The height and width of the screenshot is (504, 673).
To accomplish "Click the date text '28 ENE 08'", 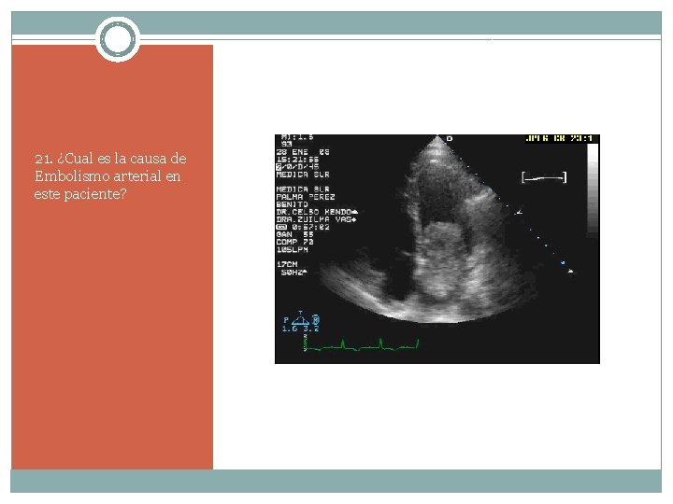I will [x=303, y=152].
